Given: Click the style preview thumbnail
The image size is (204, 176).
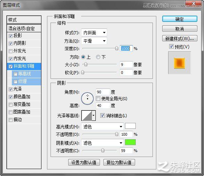Looking at the screenshot, I should (179, 63).
